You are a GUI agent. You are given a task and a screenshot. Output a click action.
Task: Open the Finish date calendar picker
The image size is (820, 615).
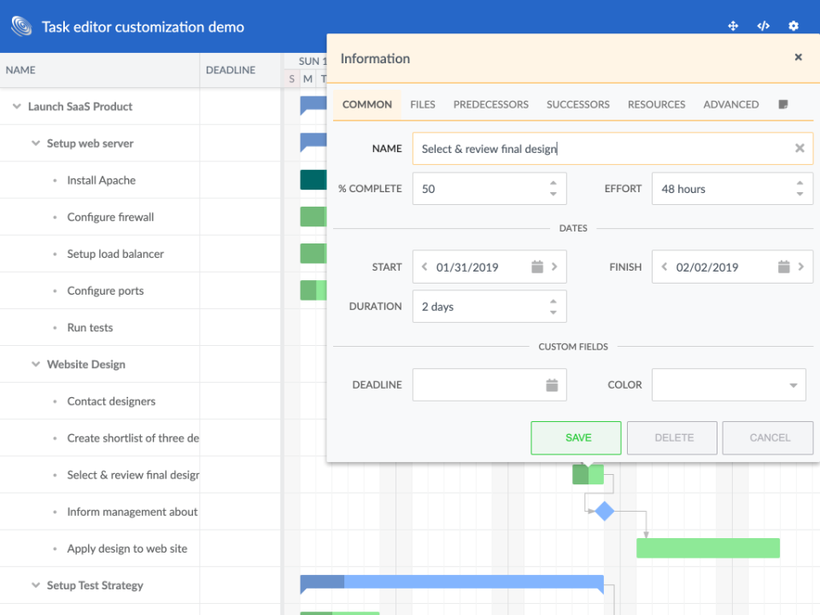[783, 266]
